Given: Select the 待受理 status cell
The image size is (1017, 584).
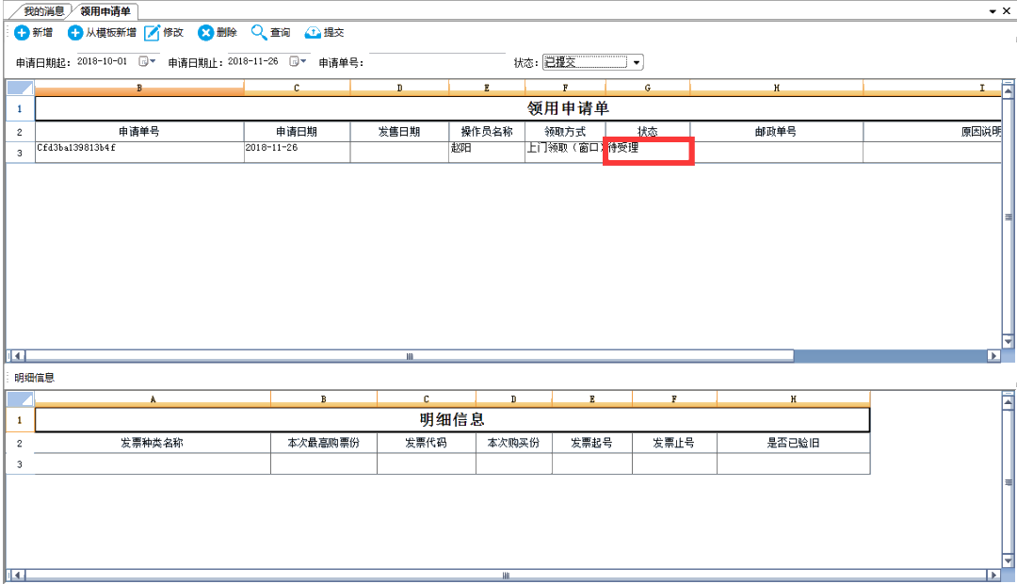Looking at the screenshot, I should pos(648,153).
